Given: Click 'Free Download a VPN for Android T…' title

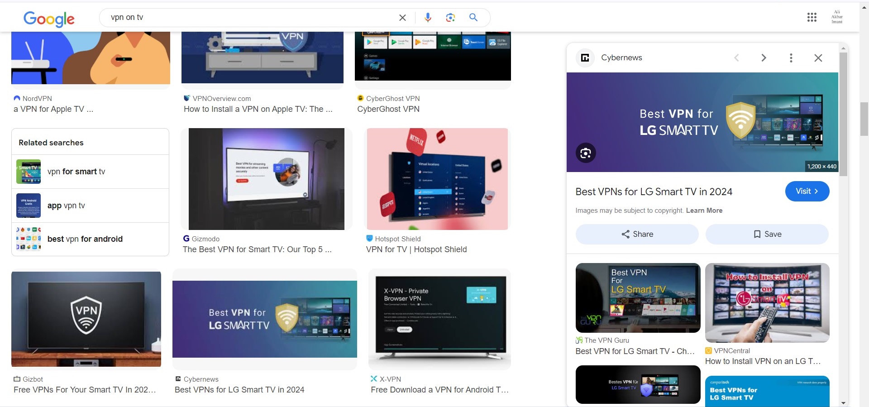Looking at the screenshot, I should click(x=439, y=390).
